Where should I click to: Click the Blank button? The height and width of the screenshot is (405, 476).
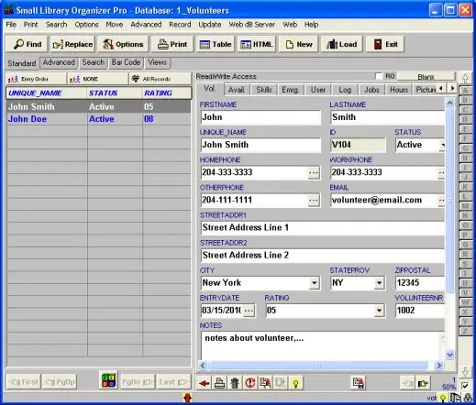click(426, 76)
